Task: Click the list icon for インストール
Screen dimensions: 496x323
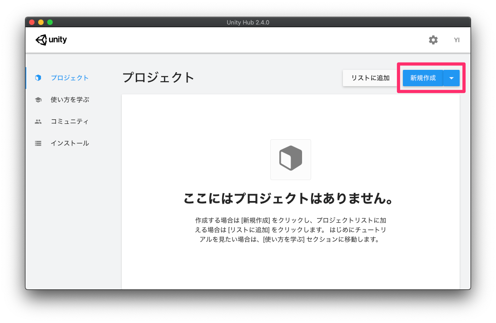Action: [x=38, y=143]
